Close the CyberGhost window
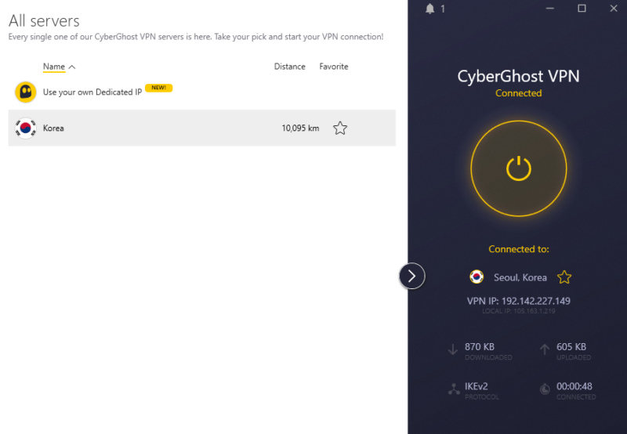Screen dimensions: 627x434 (x=614, y=9)
